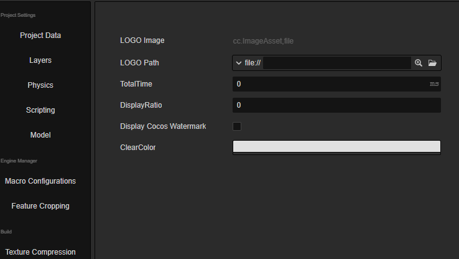This screenshot has height=259, width=459.
Task: Enable the Display Cocos Watermark checkbox
Action: 237,126
